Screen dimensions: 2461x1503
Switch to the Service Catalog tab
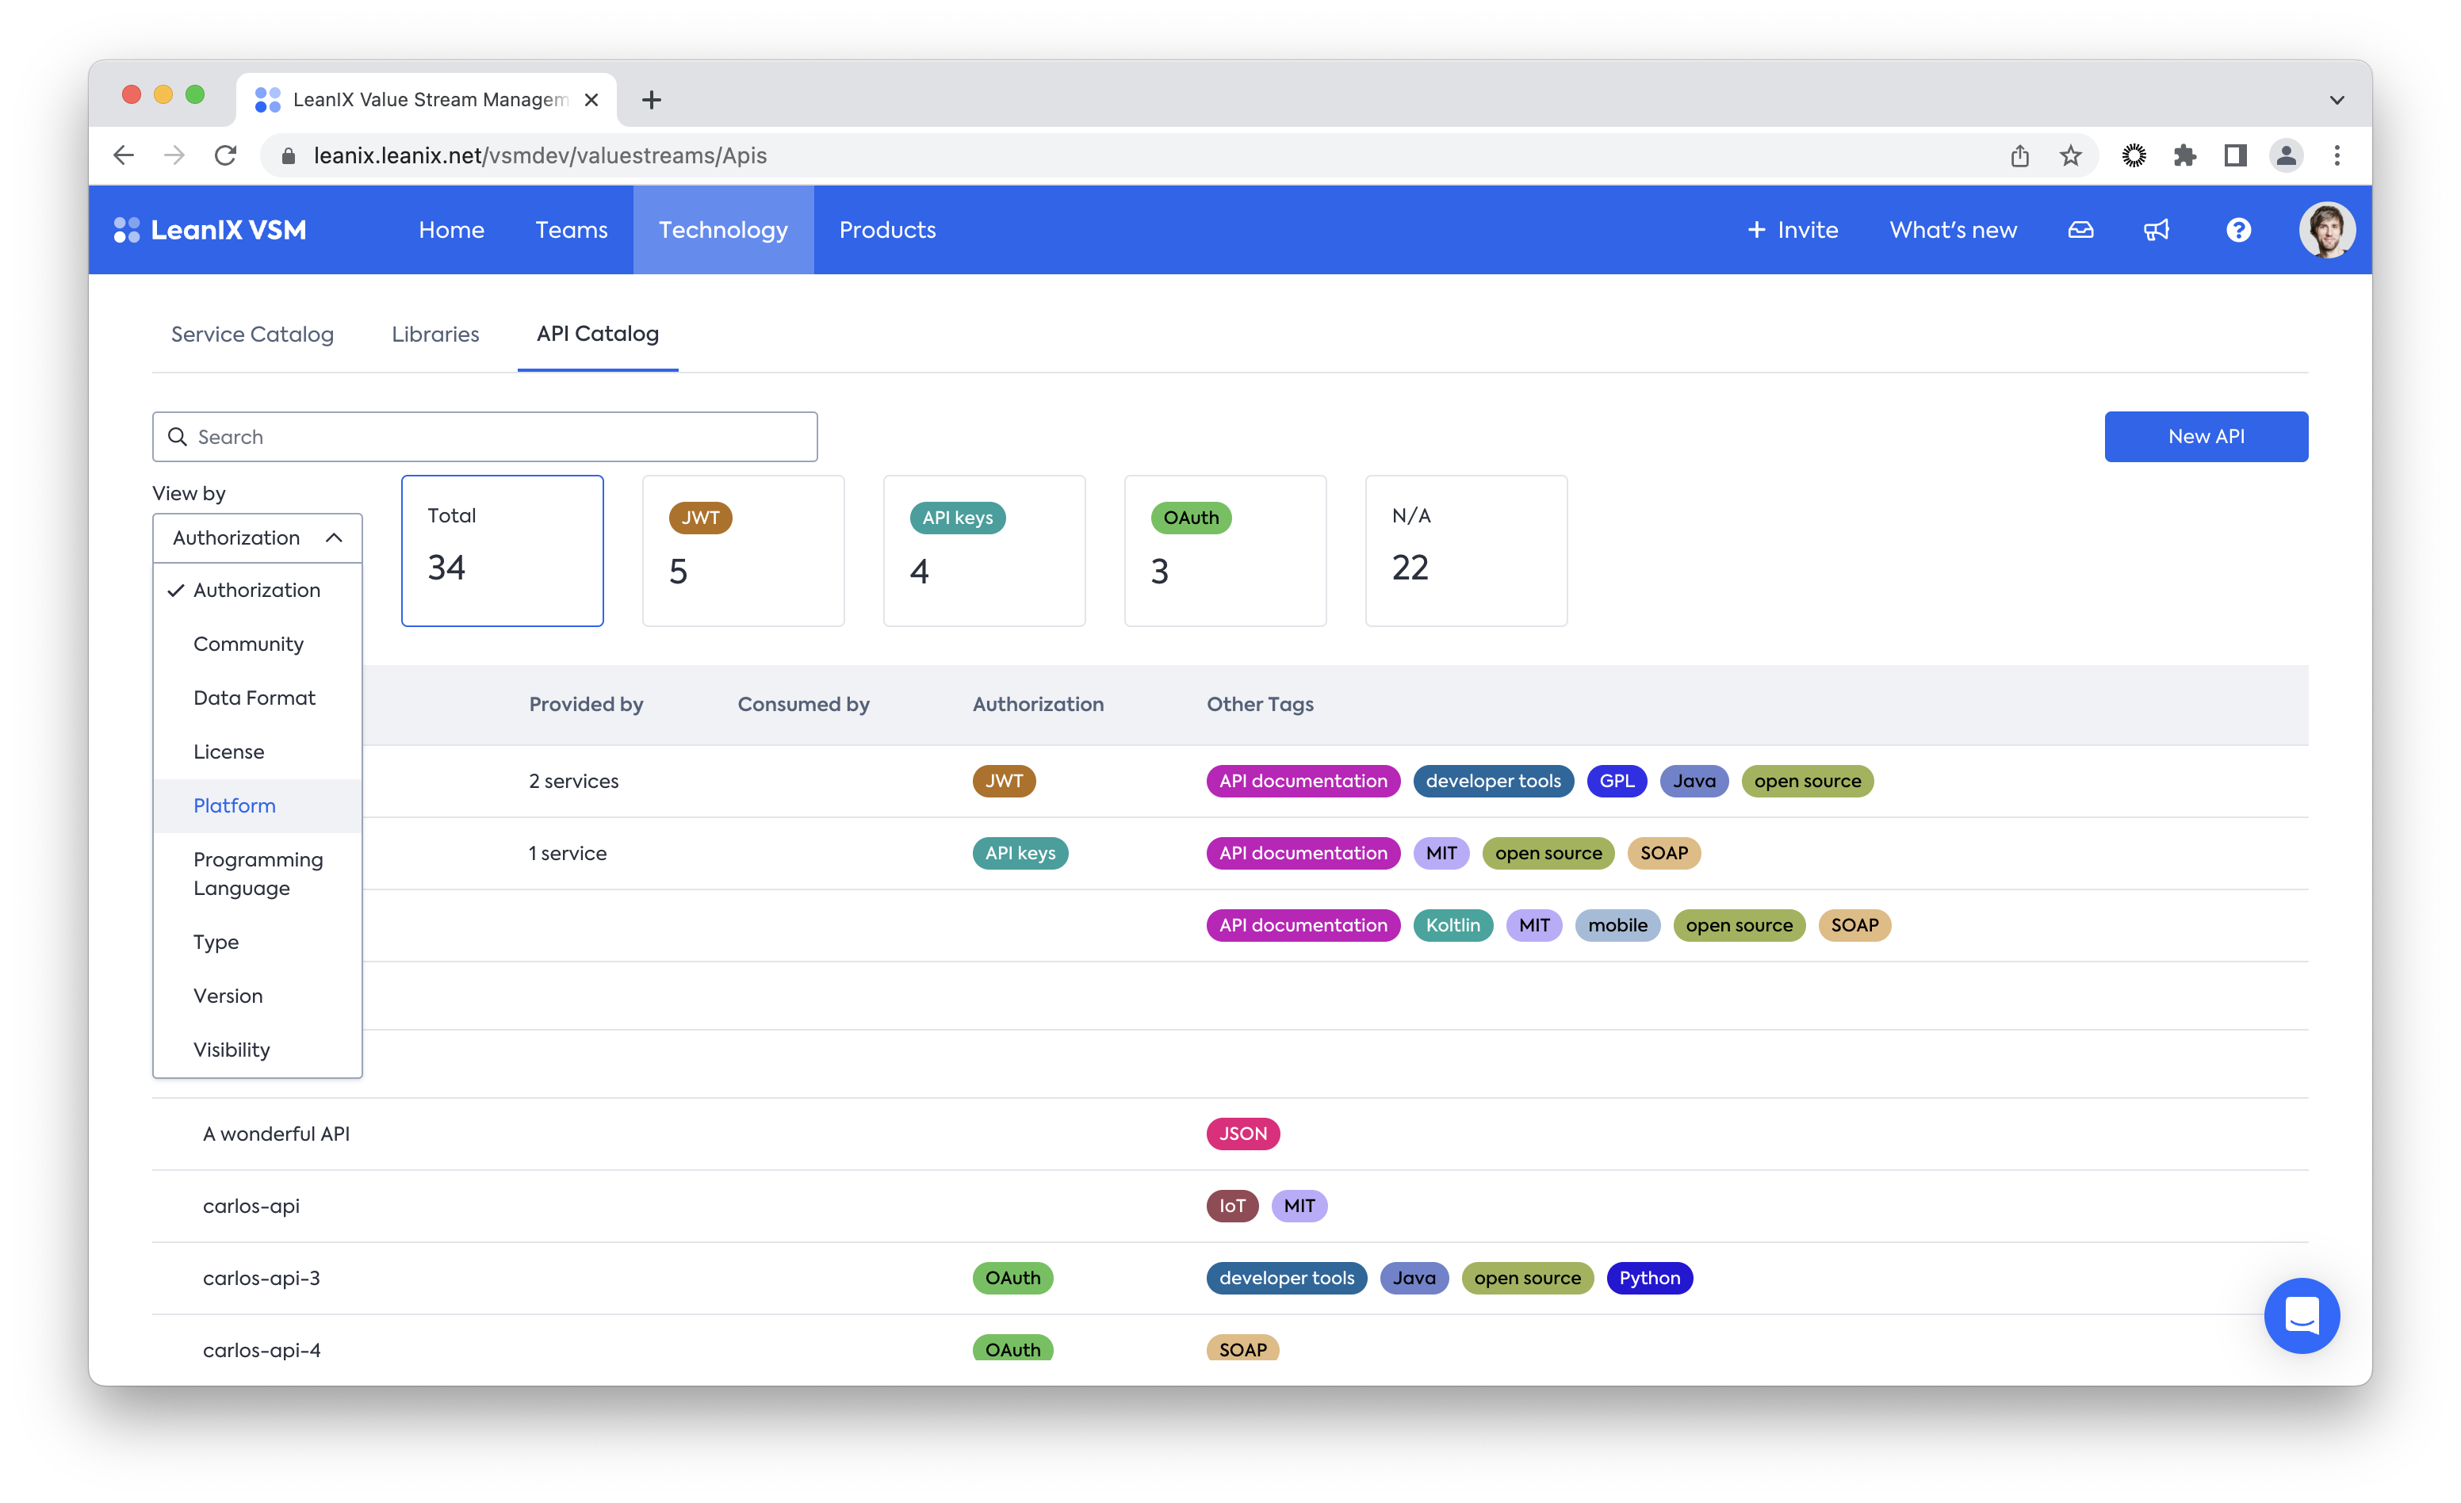point(251,335)
